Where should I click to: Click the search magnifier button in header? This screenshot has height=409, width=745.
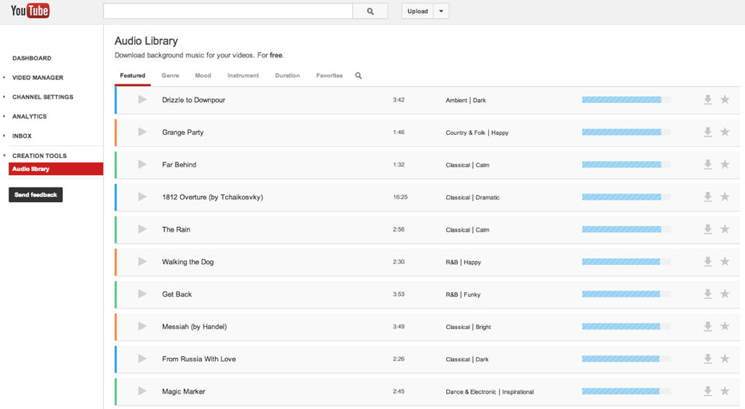(x=370, y=12)
